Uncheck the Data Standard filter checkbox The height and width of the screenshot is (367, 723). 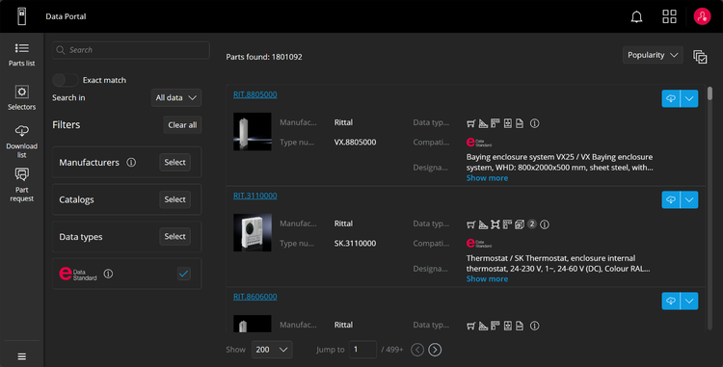183,274
